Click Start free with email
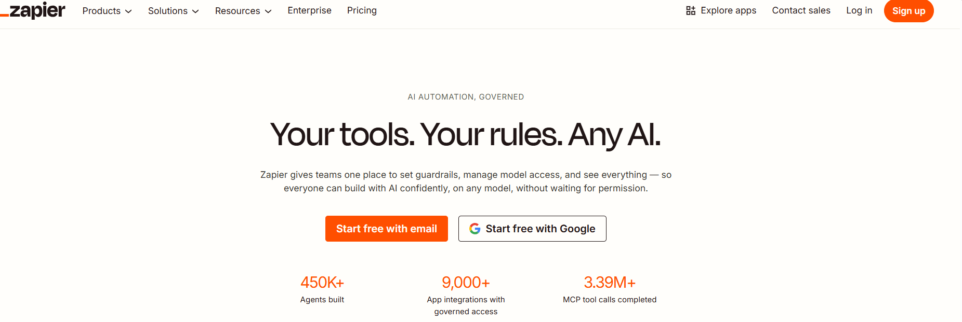 click(x=386, y=229)
